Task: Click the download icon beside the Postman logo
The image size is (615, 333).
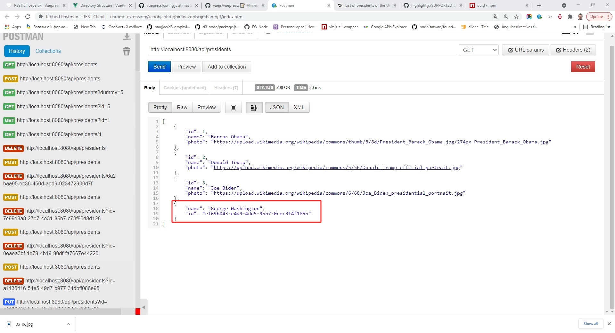Action: (x=127, y=37)
